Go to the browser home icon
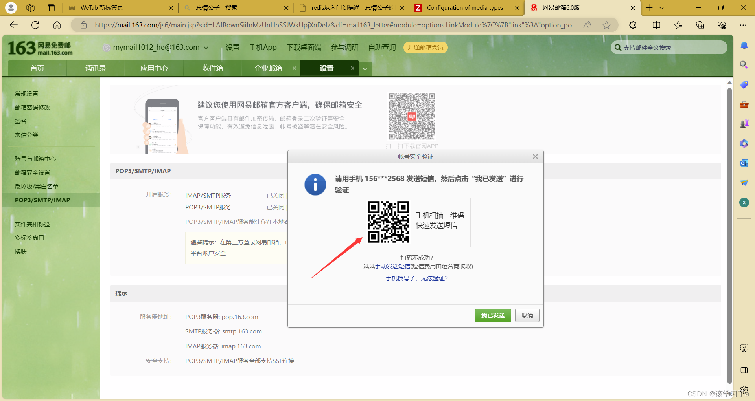Viewport: 755px width, 401px height. (57, 25)
